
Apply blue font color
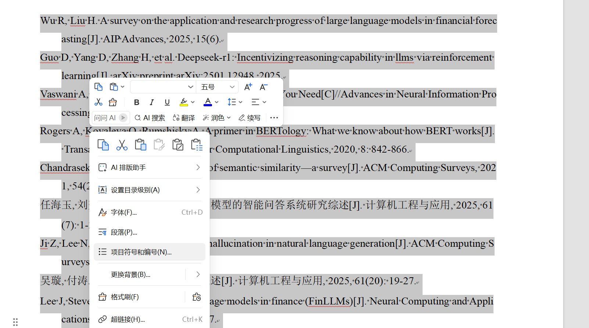coord(208,102)
